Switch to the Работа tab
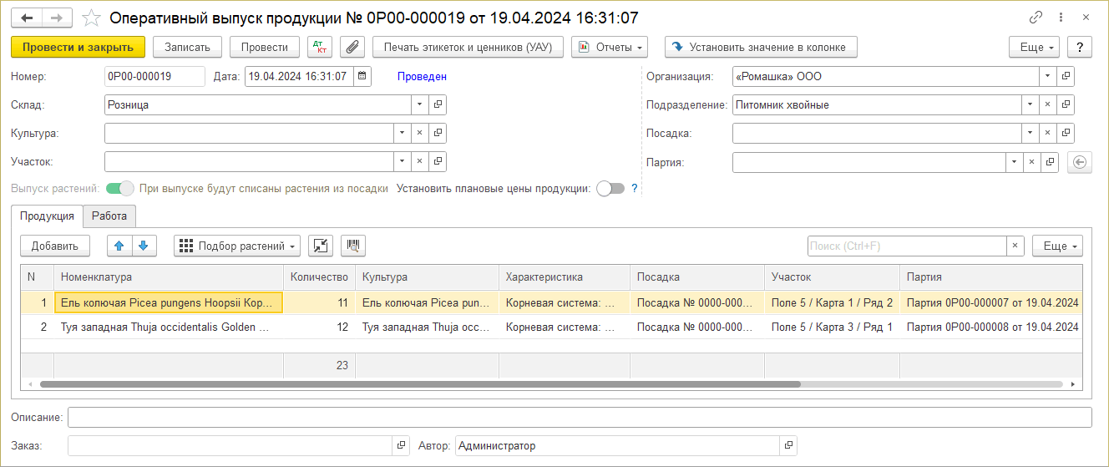This screenshot has width=1109, height=467. coord(109,216)
